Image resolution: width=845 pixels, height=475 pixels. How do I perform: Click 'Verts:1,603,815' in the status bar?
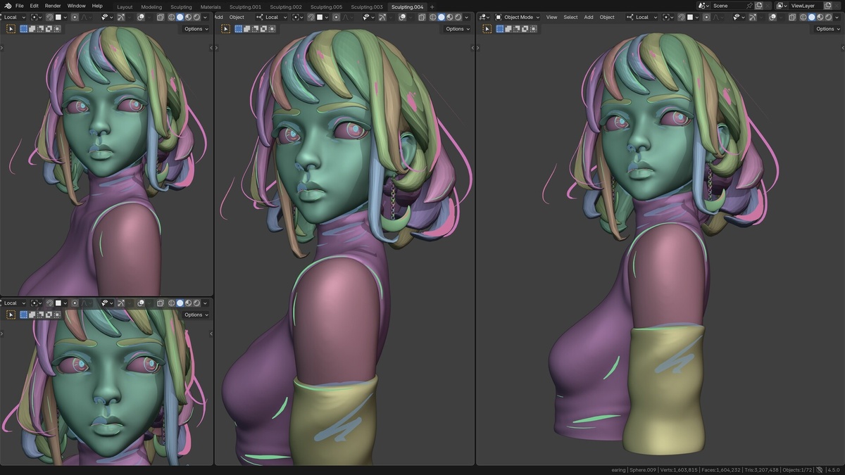coord(679,470)
